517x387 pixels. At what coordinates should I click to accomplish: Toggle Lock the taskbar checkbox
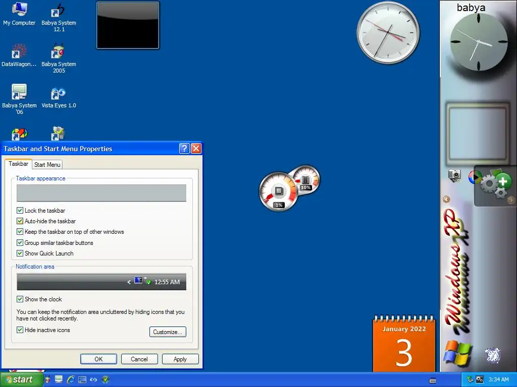point(20,210)
